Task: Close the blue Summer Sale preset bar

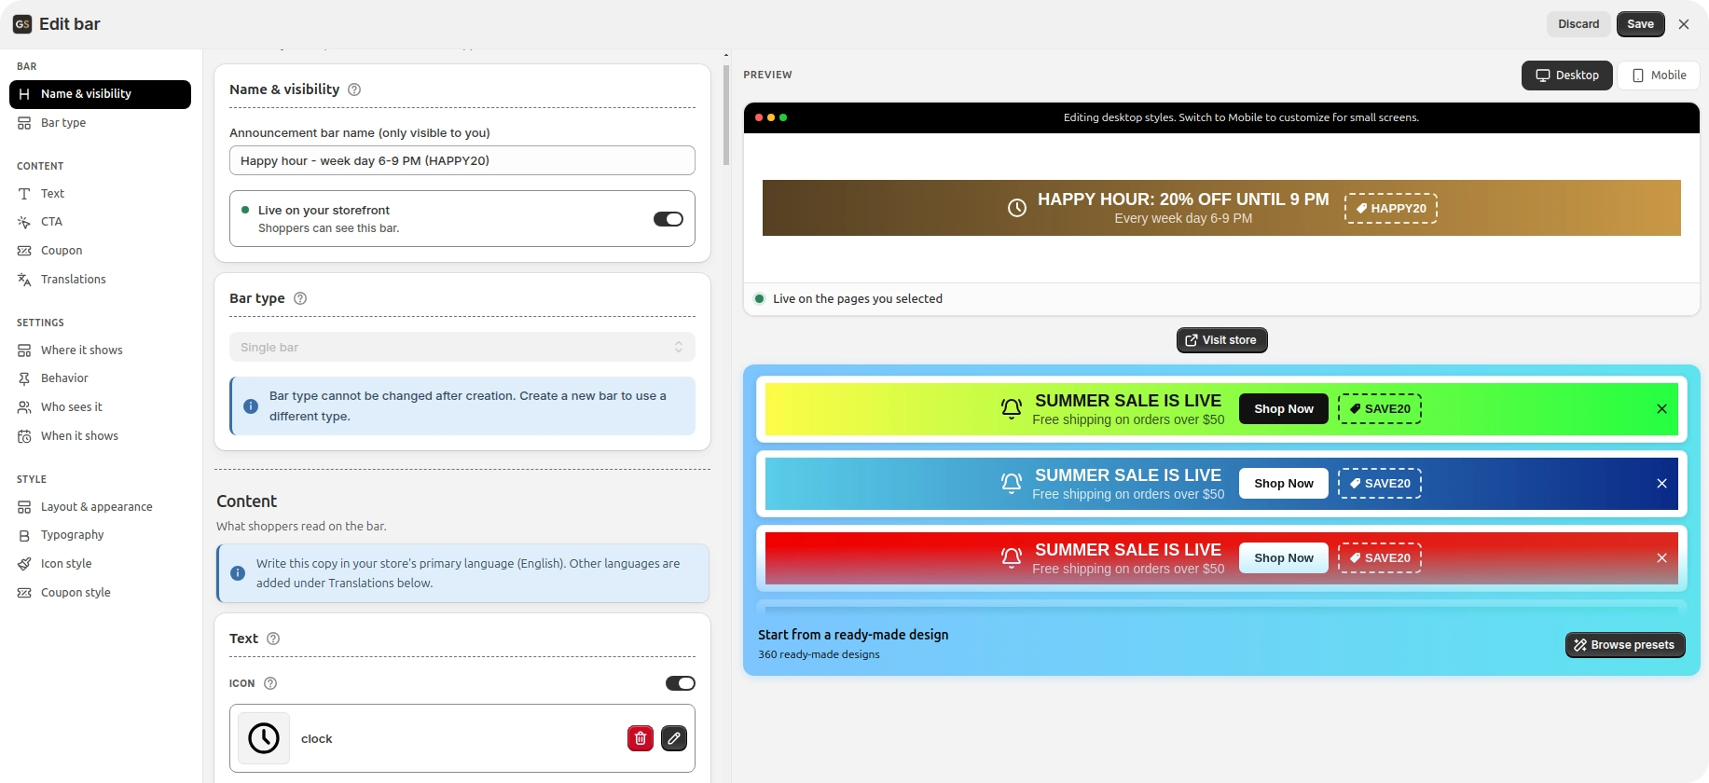Action: click(x=1661, y=484)
